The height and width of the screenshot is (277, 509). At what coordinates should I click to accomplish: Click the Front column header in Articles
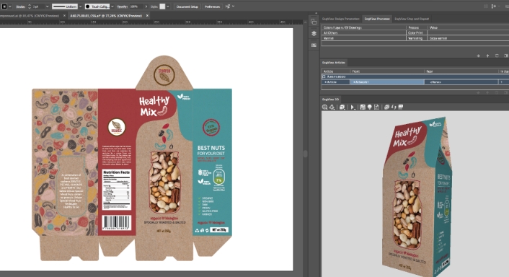(387, 71)
